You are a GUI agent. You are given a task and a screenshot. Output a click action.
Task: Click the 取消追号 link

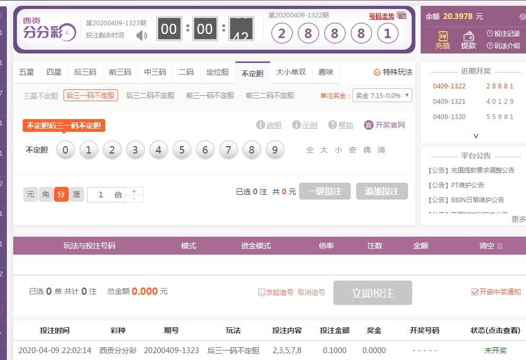click(x=311, y=292)
